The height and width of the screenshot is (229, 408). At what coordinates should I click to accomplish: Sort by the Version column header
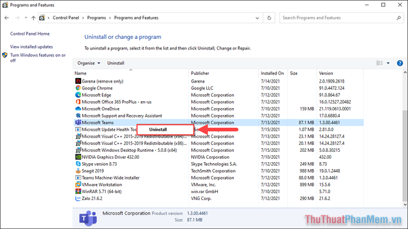tap(326, 73)
